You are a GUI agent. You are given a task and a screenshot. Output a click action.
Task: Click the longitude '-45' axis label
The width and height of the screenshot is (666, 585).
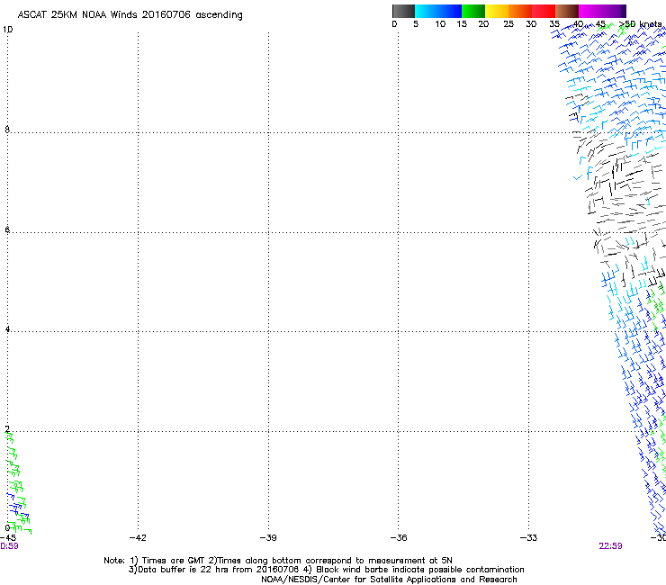8,538
